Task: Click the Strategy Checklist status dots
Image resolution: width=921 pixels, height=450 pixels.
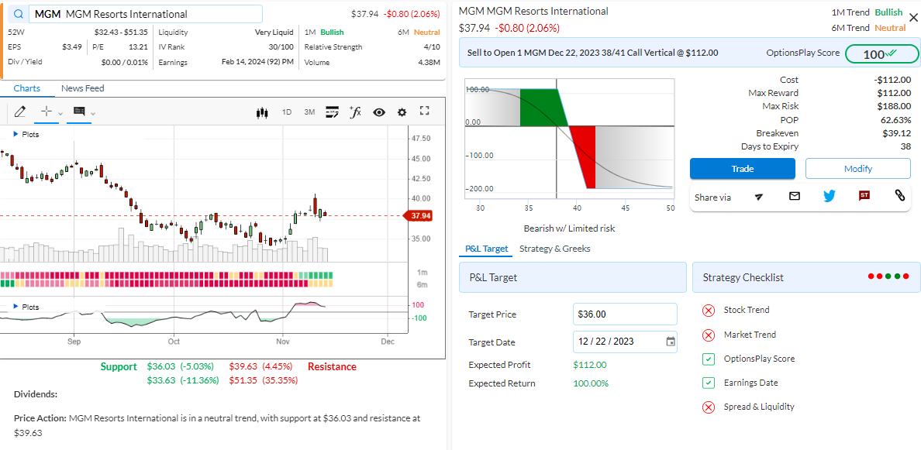Action: [x=888, y=277]
